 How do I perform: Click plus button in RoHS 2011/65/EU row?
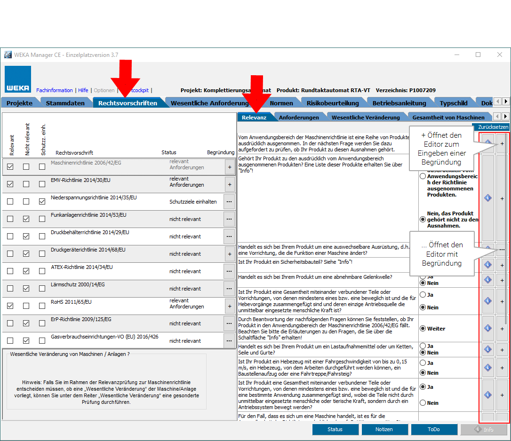pyautogui.click(x=229, y=306)
